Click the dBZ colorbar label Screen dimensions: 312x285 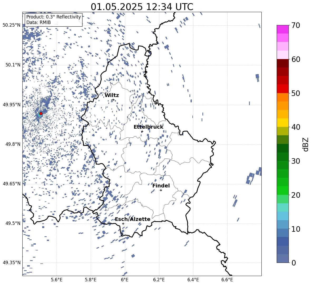coord(305,144)
